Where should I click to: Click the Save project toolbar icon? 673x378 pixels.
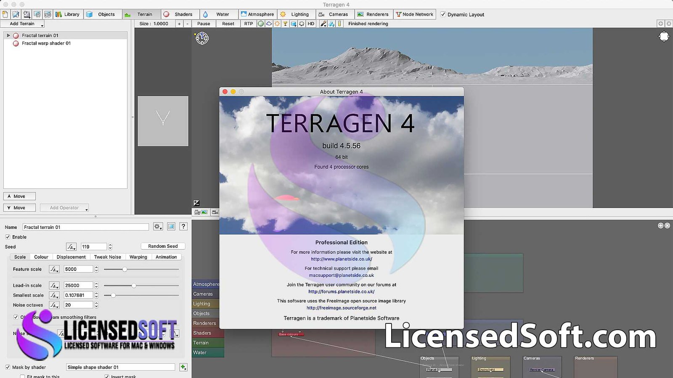click(x=26, y=14)
